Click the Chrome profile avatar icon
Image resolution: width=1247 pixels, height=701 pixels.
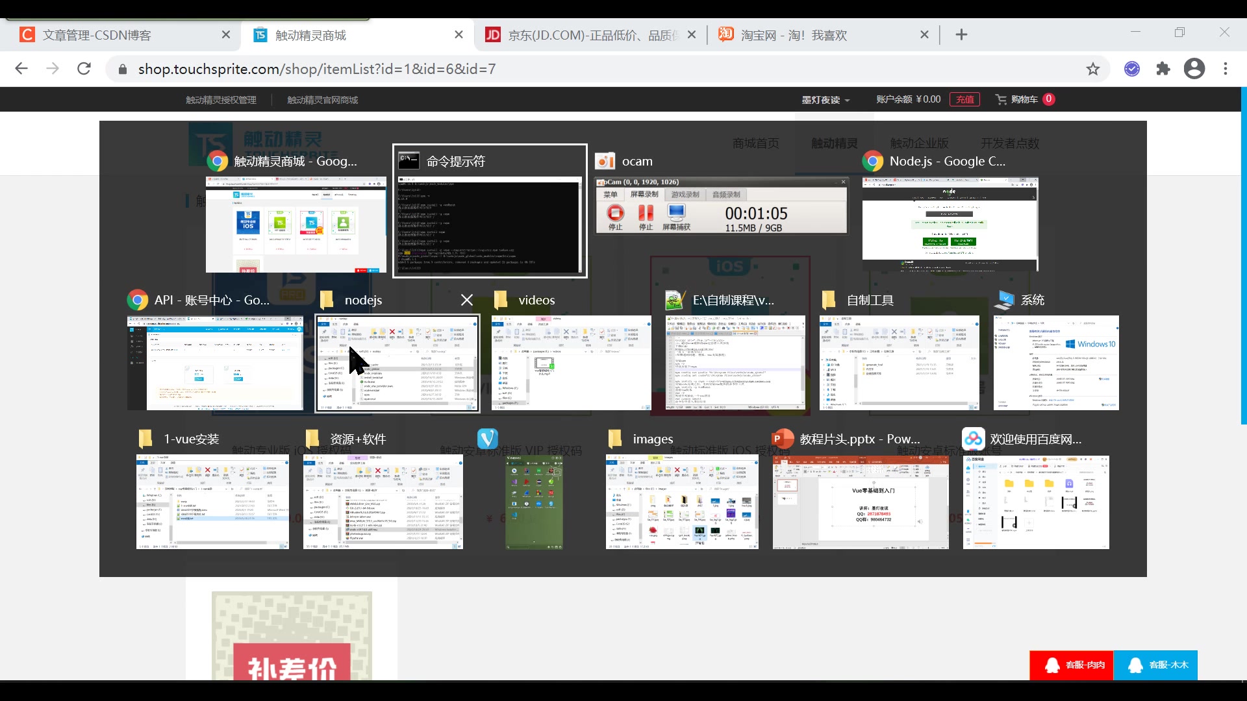pyautogui.click(x=1194, y=69)
